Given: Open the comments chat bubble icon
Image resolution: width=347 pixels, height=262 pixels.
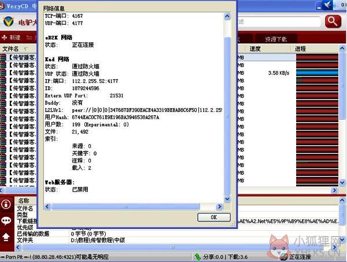Looking at the screenshot, I should 6,220.
